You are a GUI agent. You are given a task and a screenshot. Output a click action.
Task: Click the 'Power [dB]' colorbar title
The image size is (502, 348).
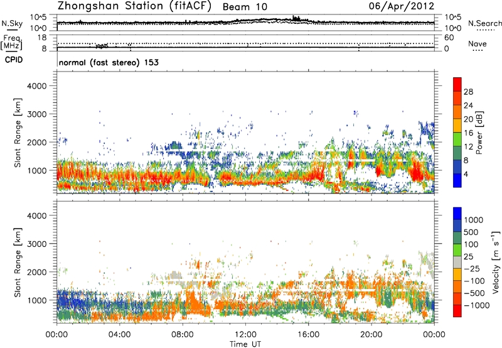click(x=479, y=133)
